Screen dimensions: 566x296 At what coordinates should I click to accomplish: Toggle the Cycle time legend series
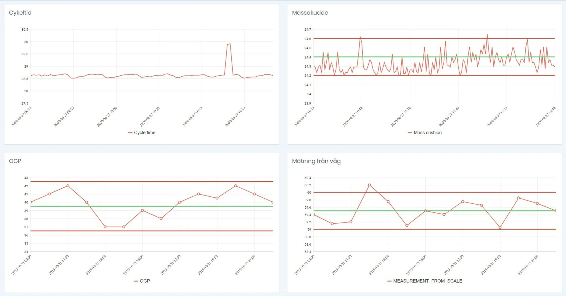[x=144, y=132]
